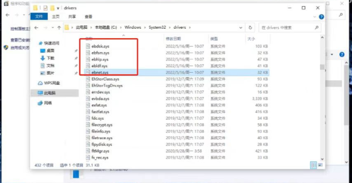Select the EhStorTcgDrv.sys file
This screenshot has height=183, width=352.
(x=107, y=86)
